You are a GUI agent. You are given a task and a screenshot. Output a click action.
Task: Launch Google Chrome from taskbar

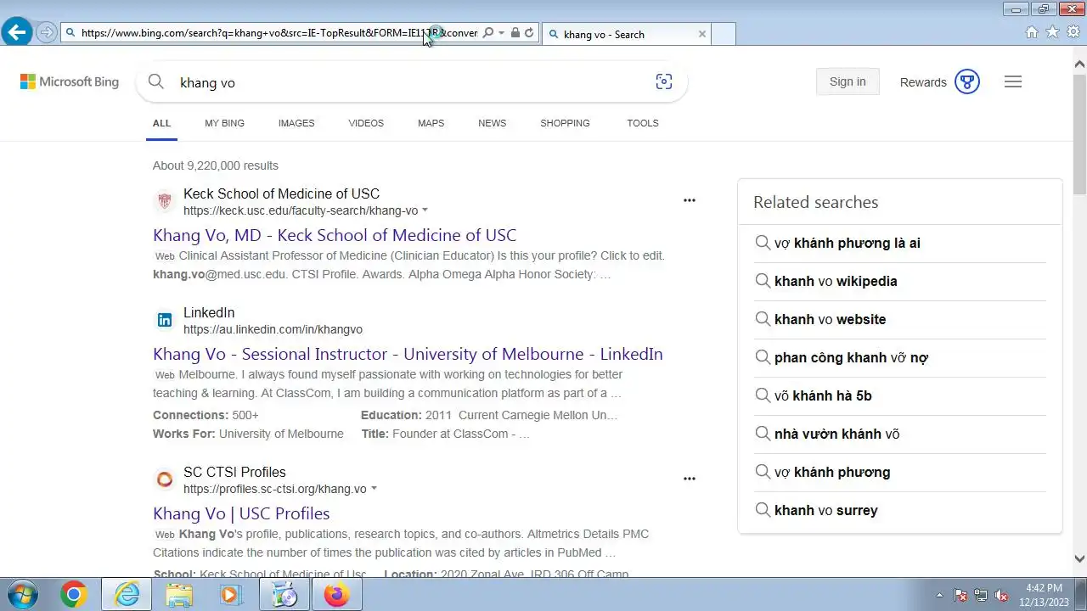pos(74,595)
